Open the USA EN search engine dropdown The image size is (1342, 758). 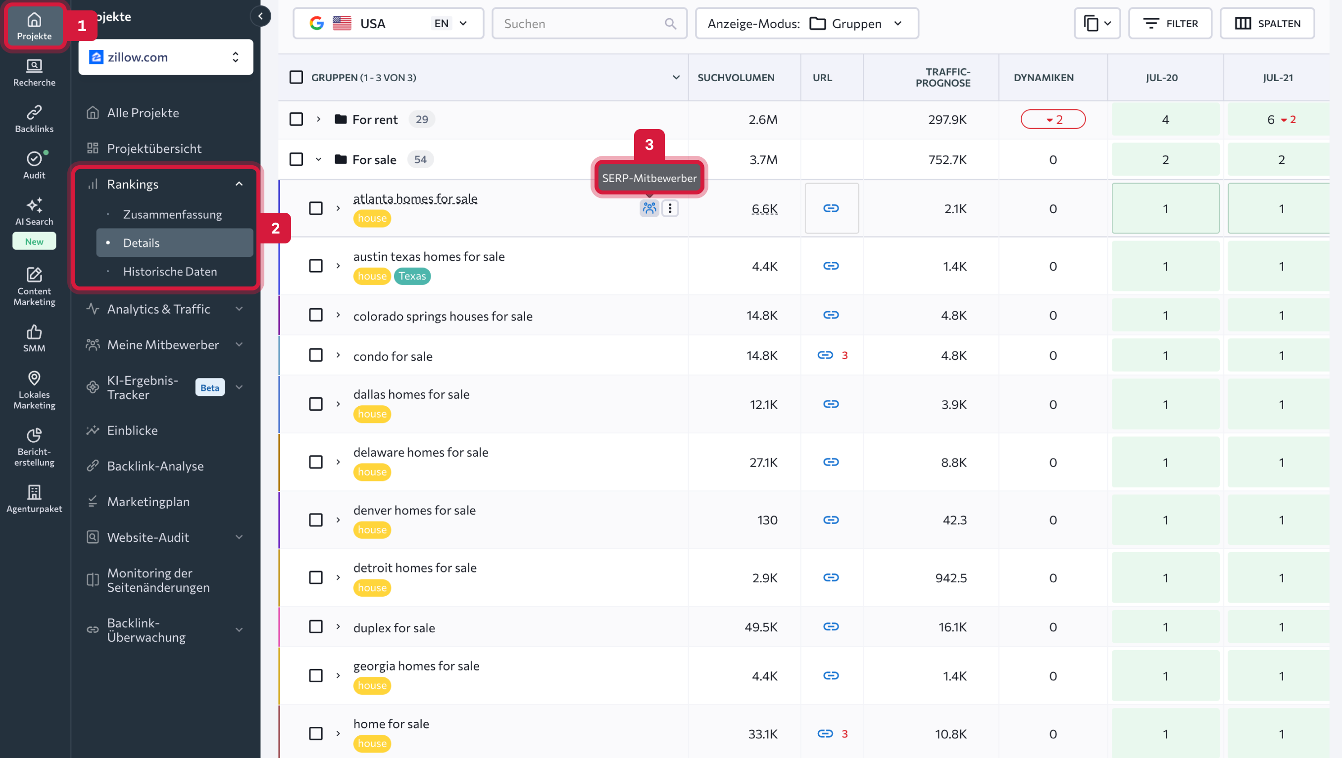[x=388, y=23]
